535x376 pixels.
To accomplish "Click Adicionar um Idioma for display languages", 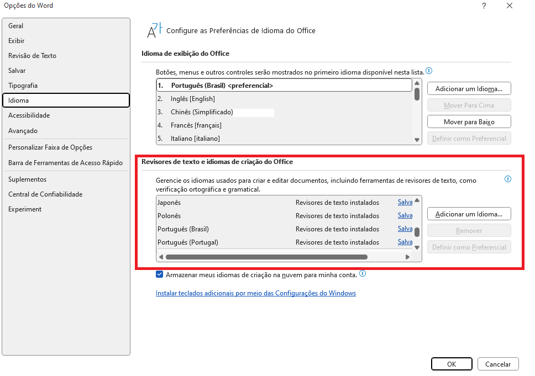I will (x=469, y=89).
